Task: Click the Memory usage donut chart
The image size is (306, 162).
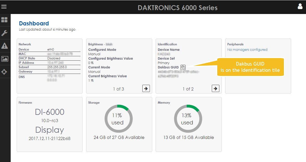Action: (188, 119)
